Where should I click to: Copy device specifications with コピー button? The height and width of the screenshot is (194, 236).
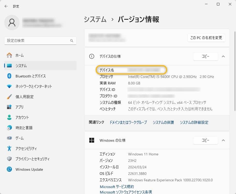pos(205,56)
